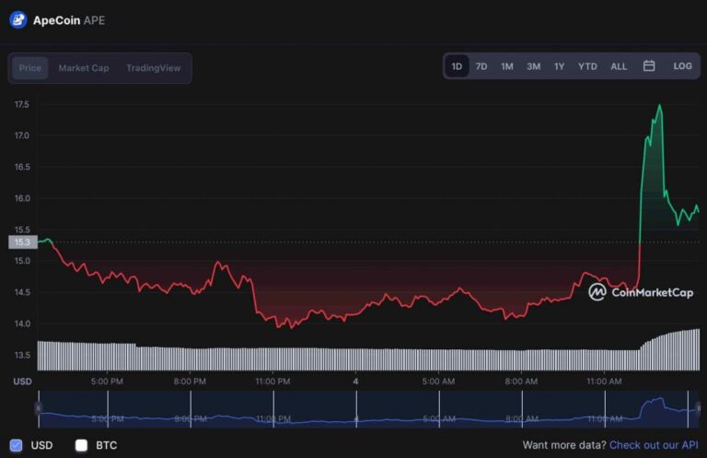Toggle LOG scale on chart
Viewport: 707px width, 458px height.
(x=683, y=65)
